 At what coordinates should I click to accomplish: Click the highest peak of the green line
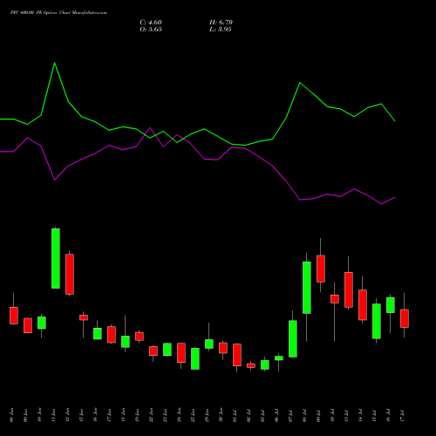tap(55, 63)
